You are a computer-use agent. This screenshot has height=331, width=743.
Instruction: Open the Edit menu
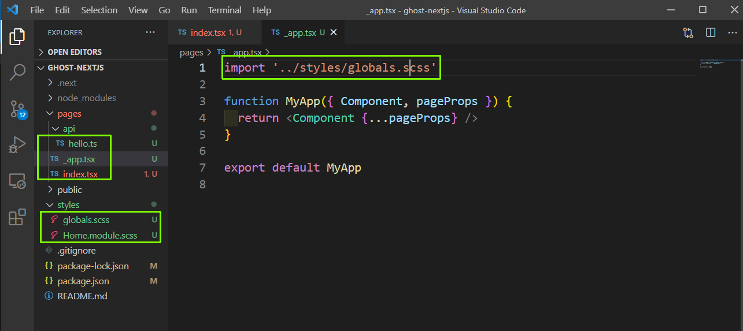tap(62, 10)
